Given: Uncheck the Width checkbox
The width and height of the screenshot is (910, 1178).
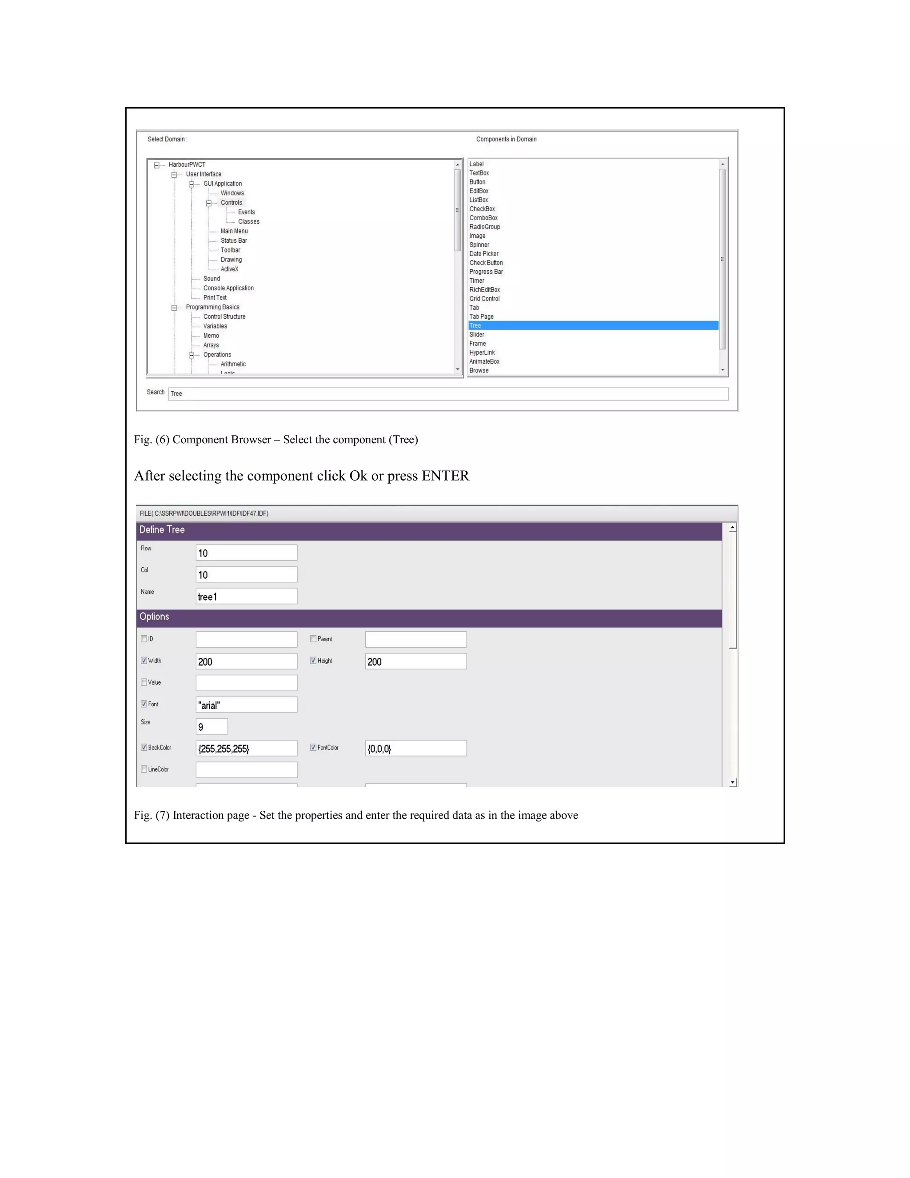Looking at the screenshot, I should (144, 660).
